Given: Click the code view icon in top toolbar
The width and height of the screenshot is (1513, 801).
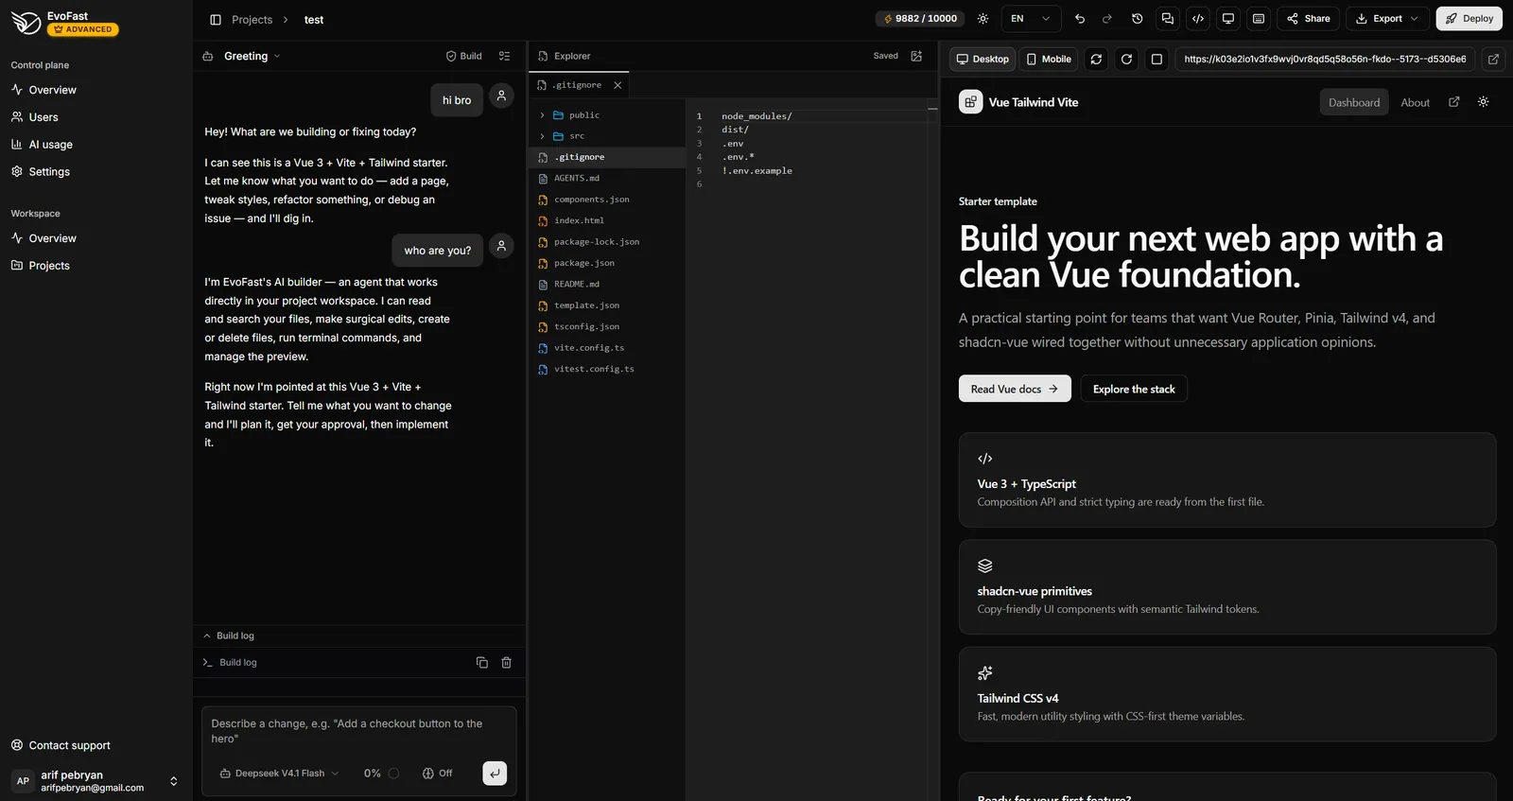Looking at the screenshot, I should coord(1198,19).
